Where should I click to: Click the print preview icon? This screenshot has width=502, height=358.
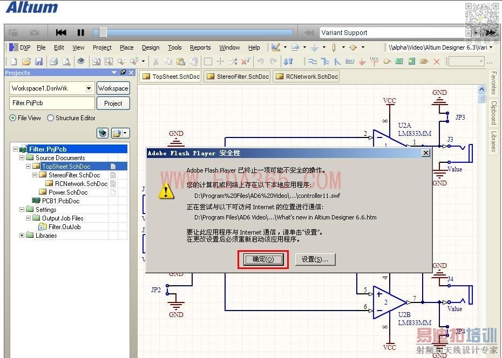point(66,61)
